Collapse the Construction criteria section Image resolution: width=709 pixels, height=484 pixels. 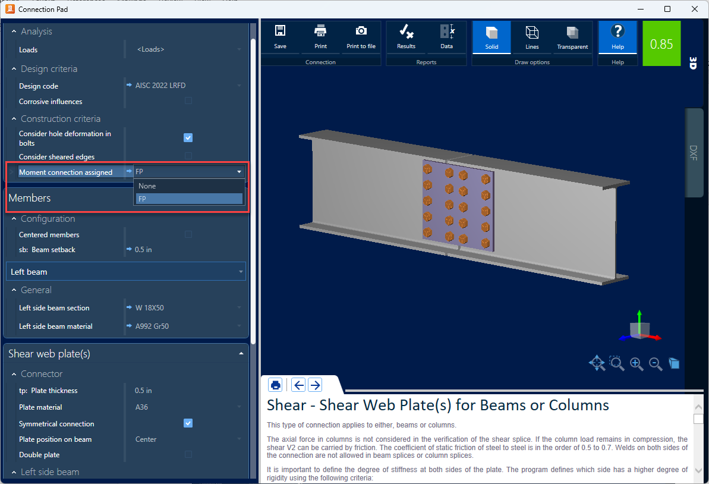14,118
